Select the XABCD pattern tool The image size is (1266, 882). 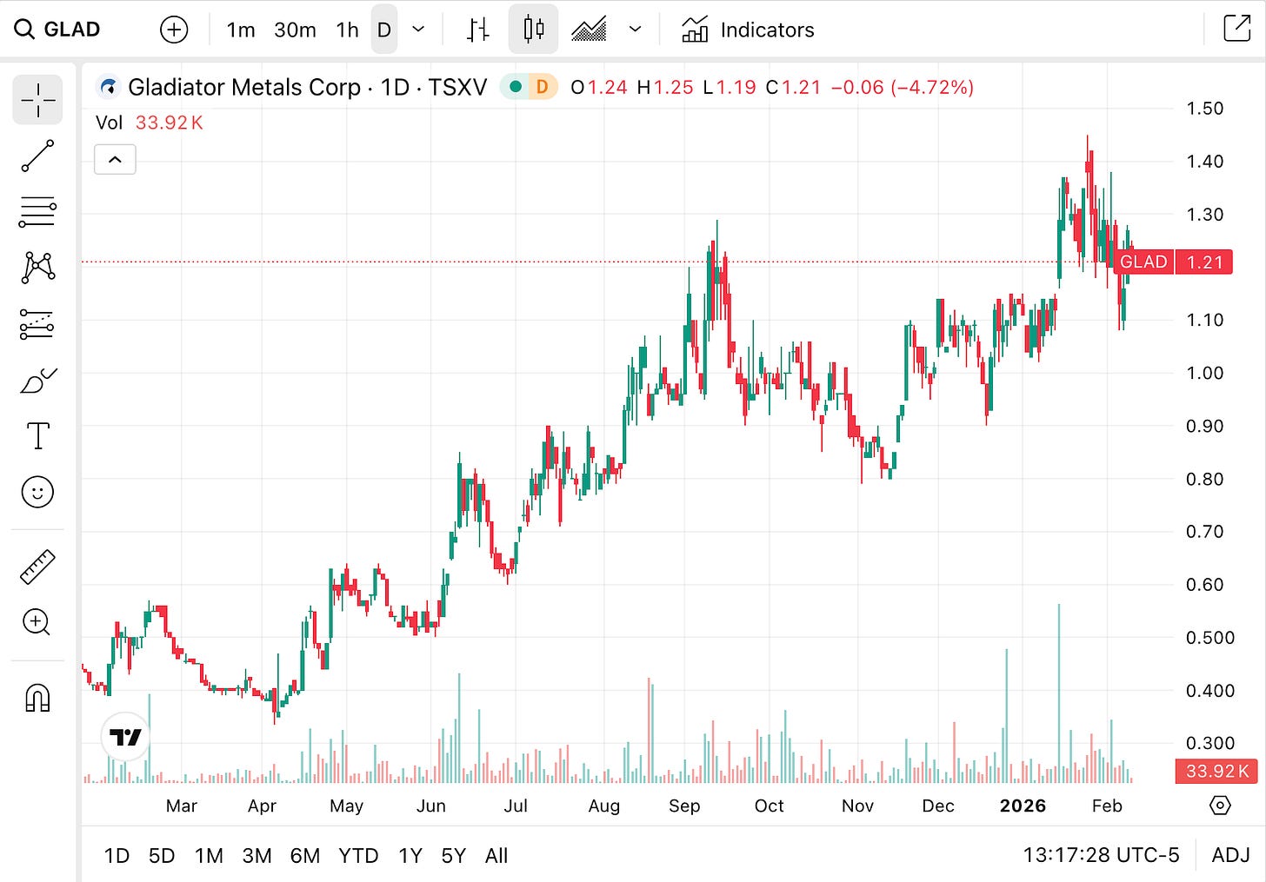point(37,267)
